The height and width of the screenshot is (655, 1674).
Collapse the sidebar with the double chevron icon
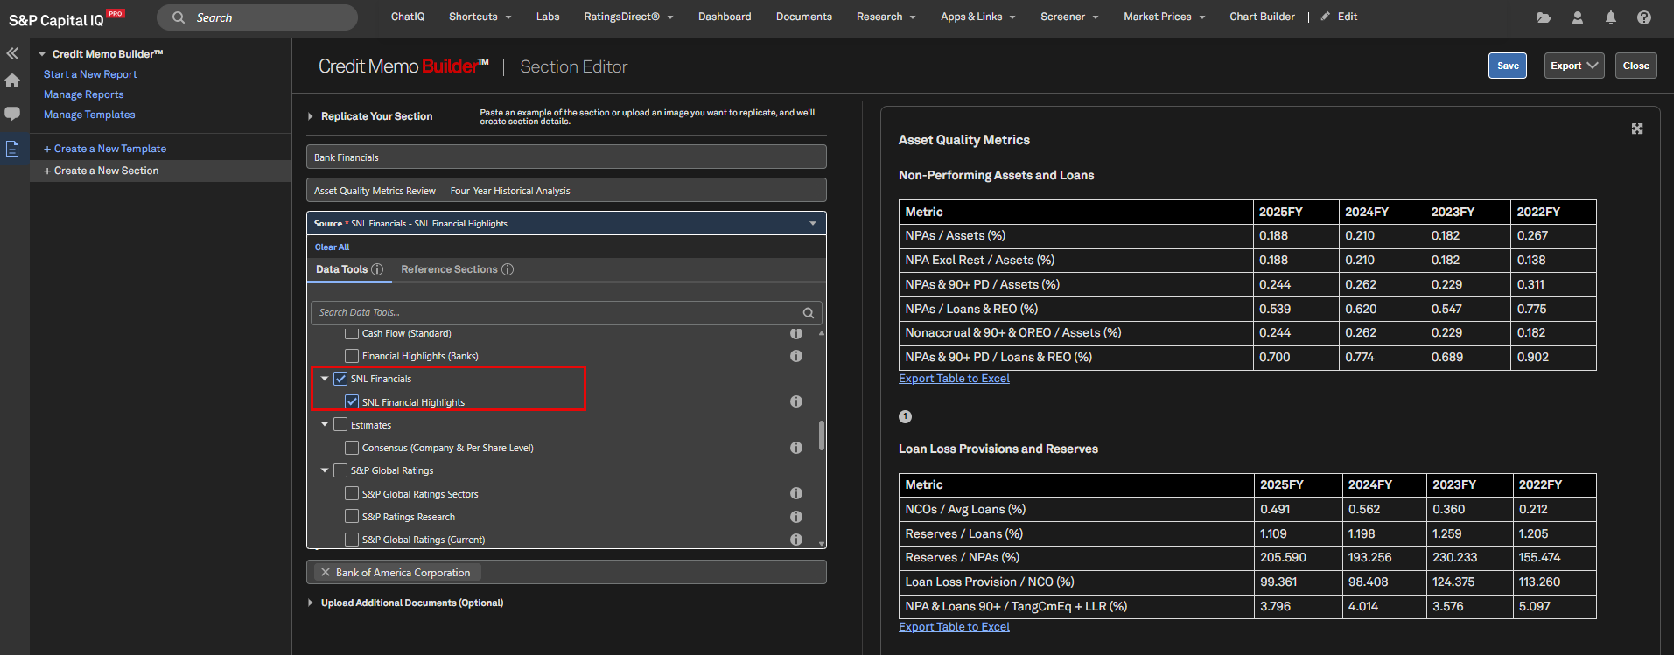tap(12, 53)
